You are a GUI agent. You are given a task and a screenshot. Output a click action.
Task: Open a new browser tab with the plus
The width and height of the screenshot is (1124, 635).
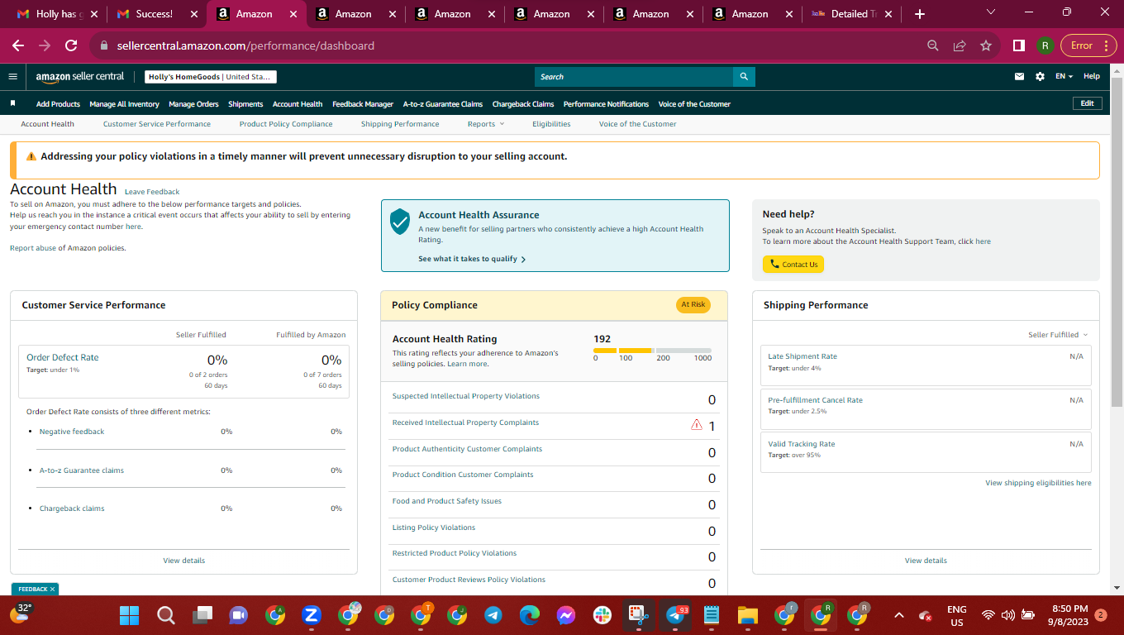[x=920, y=14]
